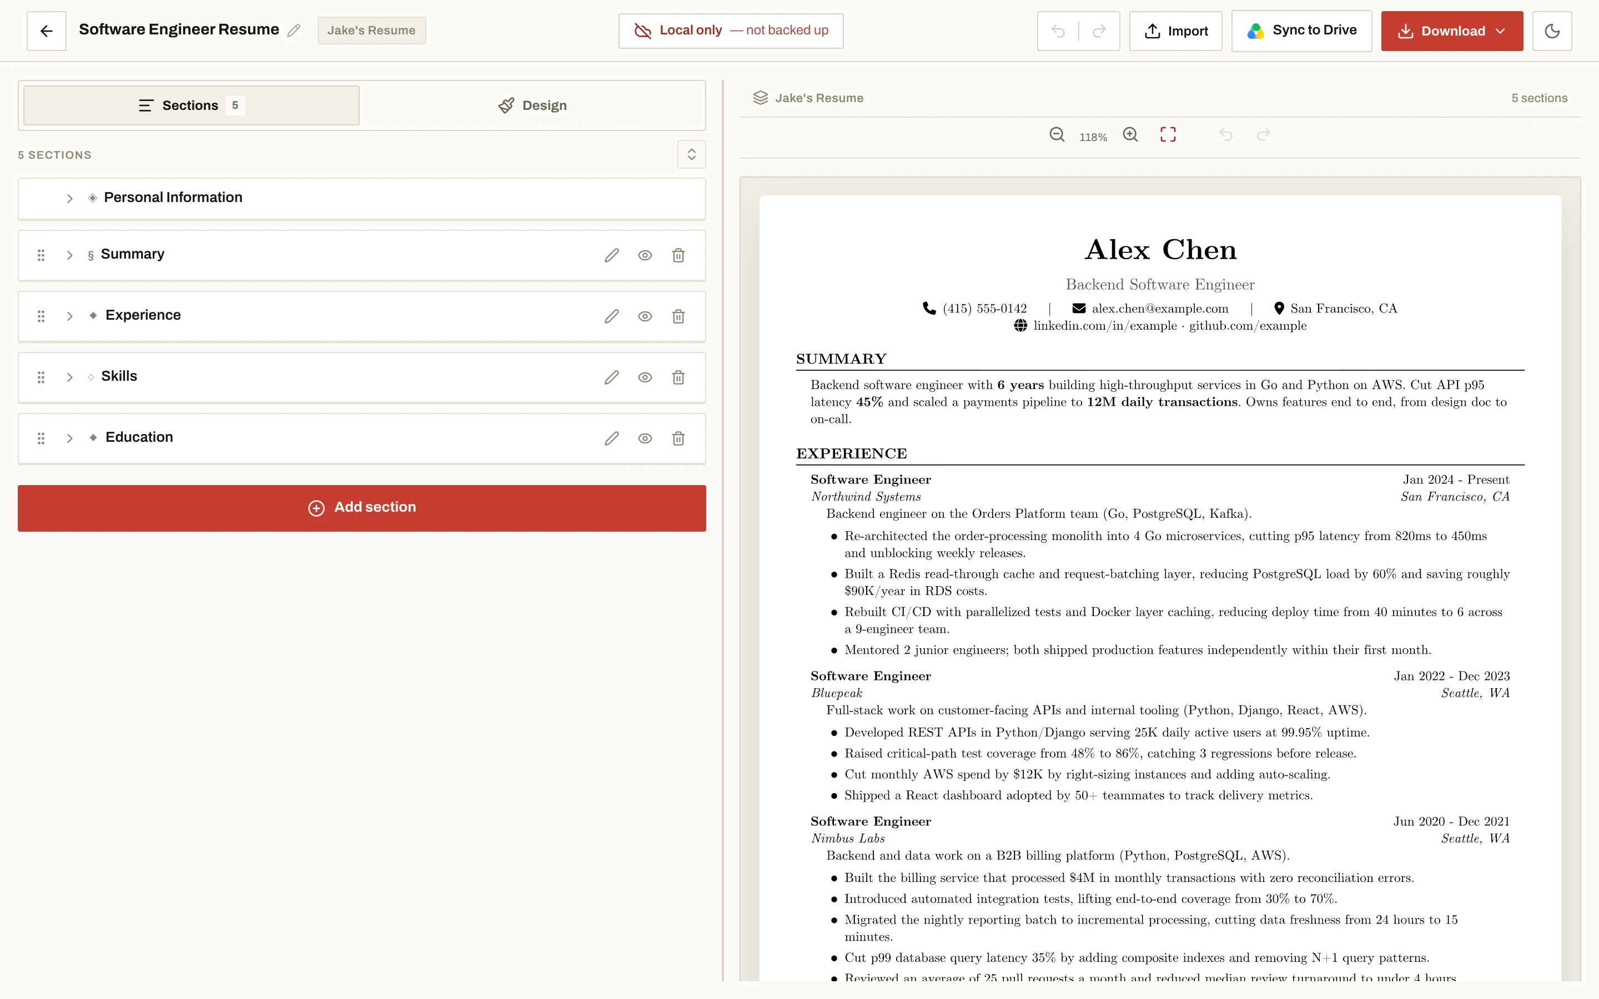Viewport: 1599px width, 999px height.
Task: Delete the Experience section
Action: pos(678,316)
